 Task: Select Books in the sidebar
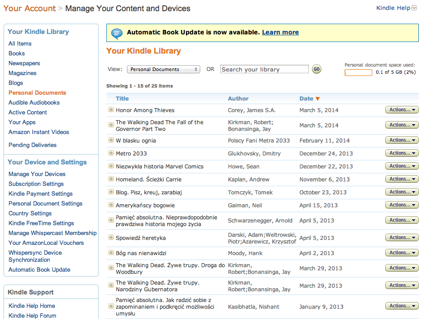pyautogui.click(x=17, y=54)
